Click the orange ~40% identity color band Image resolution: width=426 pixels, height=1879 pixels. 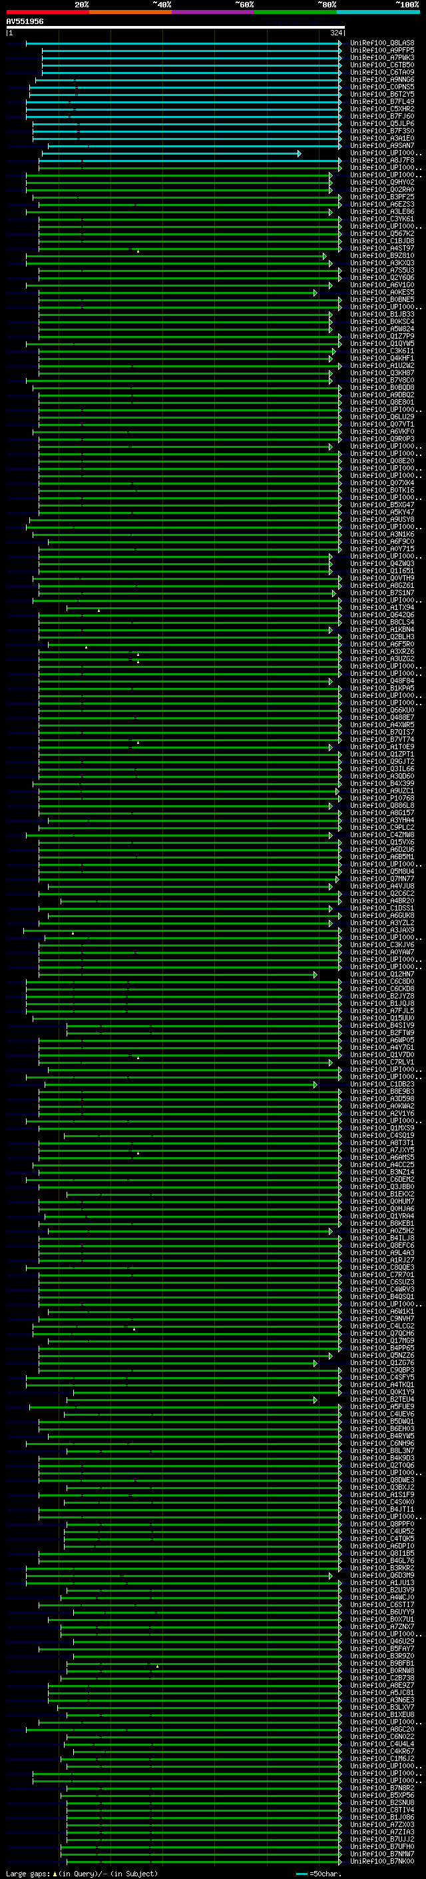coord(130,12)
